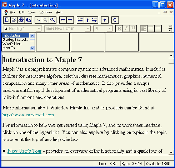Open the font size 18 dropdown

pyautogui.click(x=110, y=29)
